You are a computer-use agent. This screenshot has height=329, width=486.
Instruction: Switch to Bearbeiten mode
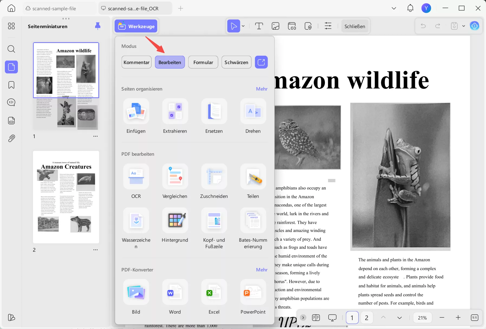170,62
